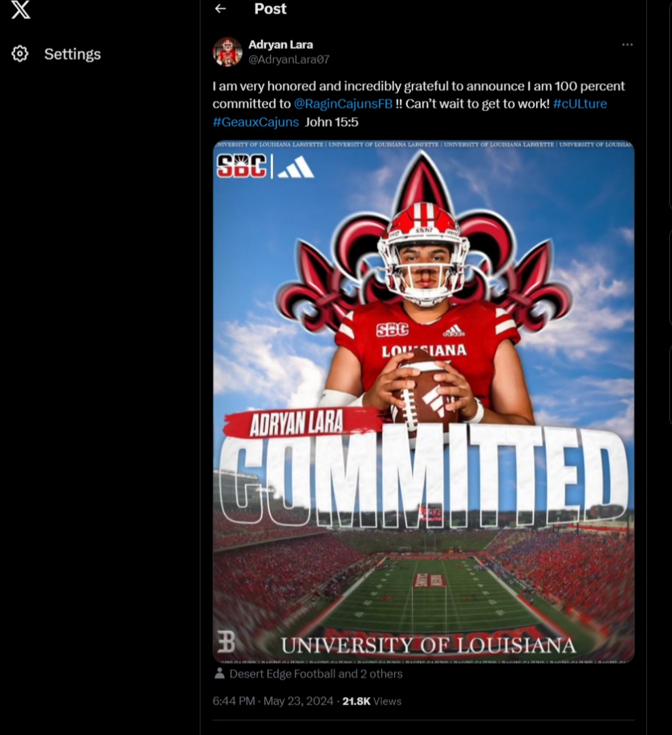Open Adryan Lara's profile avatar
The image size is (672, 735).
tap(227, 52)
